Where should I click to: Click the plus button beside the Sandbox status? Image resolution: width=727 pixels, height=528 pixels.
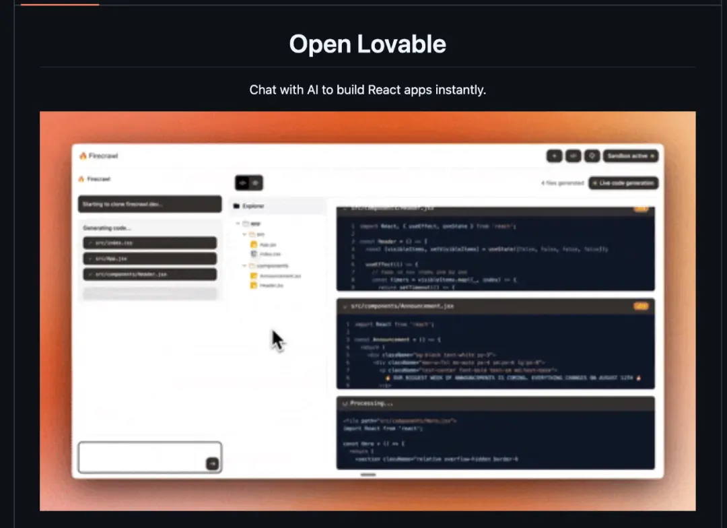[x=554, y=156]
